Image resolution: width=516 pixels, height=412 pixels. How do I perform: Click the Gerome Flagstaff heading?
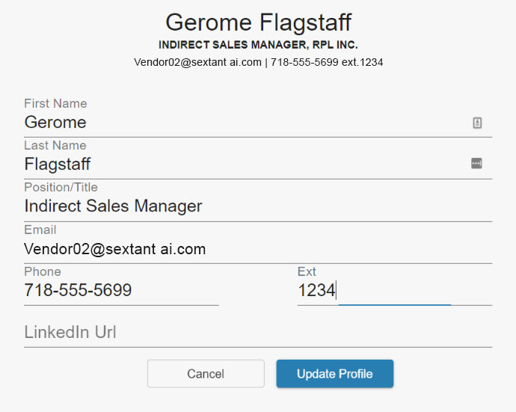258,22
